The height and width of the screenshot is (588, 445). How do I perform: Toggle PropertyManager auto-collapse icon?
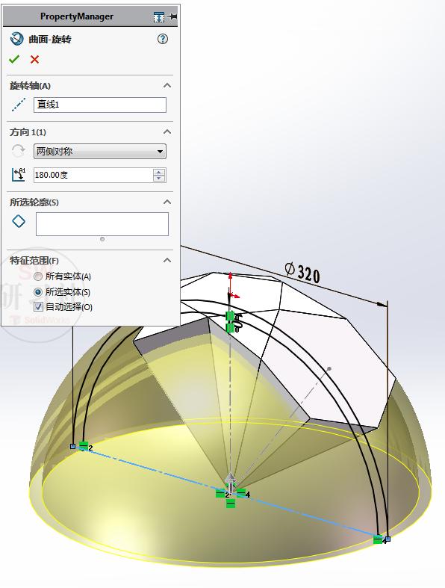[159, 17]
